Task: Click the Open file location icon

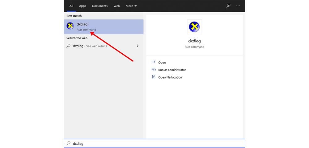Action: [x=154, y=77]
